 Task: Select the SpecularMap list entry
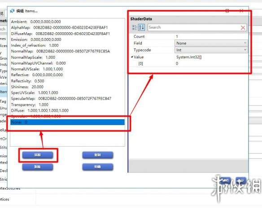click(61, 99)
